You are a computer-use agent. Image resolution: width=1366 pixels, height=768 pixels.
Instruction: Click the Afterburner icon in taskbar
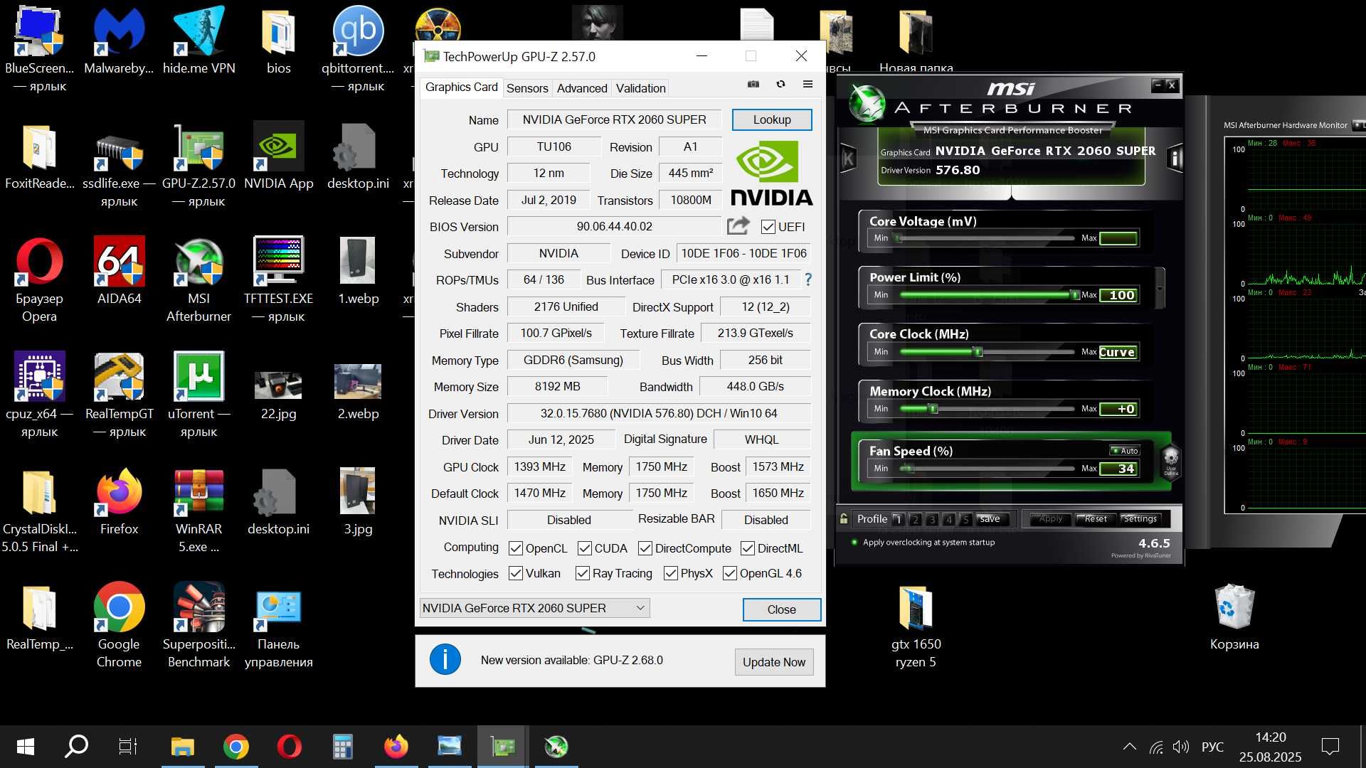pos(556,747)
